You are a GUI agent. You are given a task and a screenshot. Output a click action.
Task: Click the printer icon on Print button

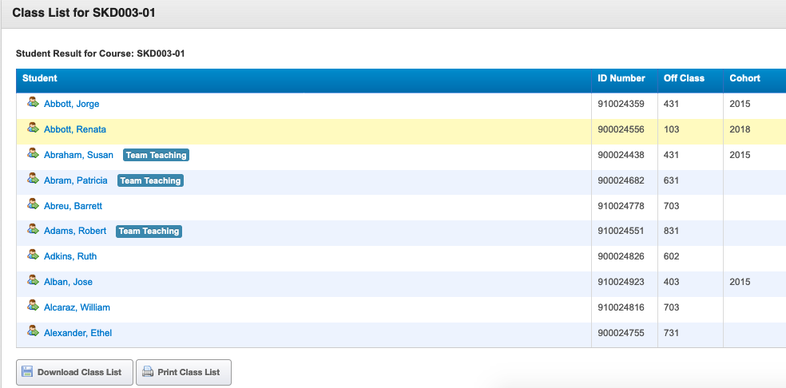point(147,372)
